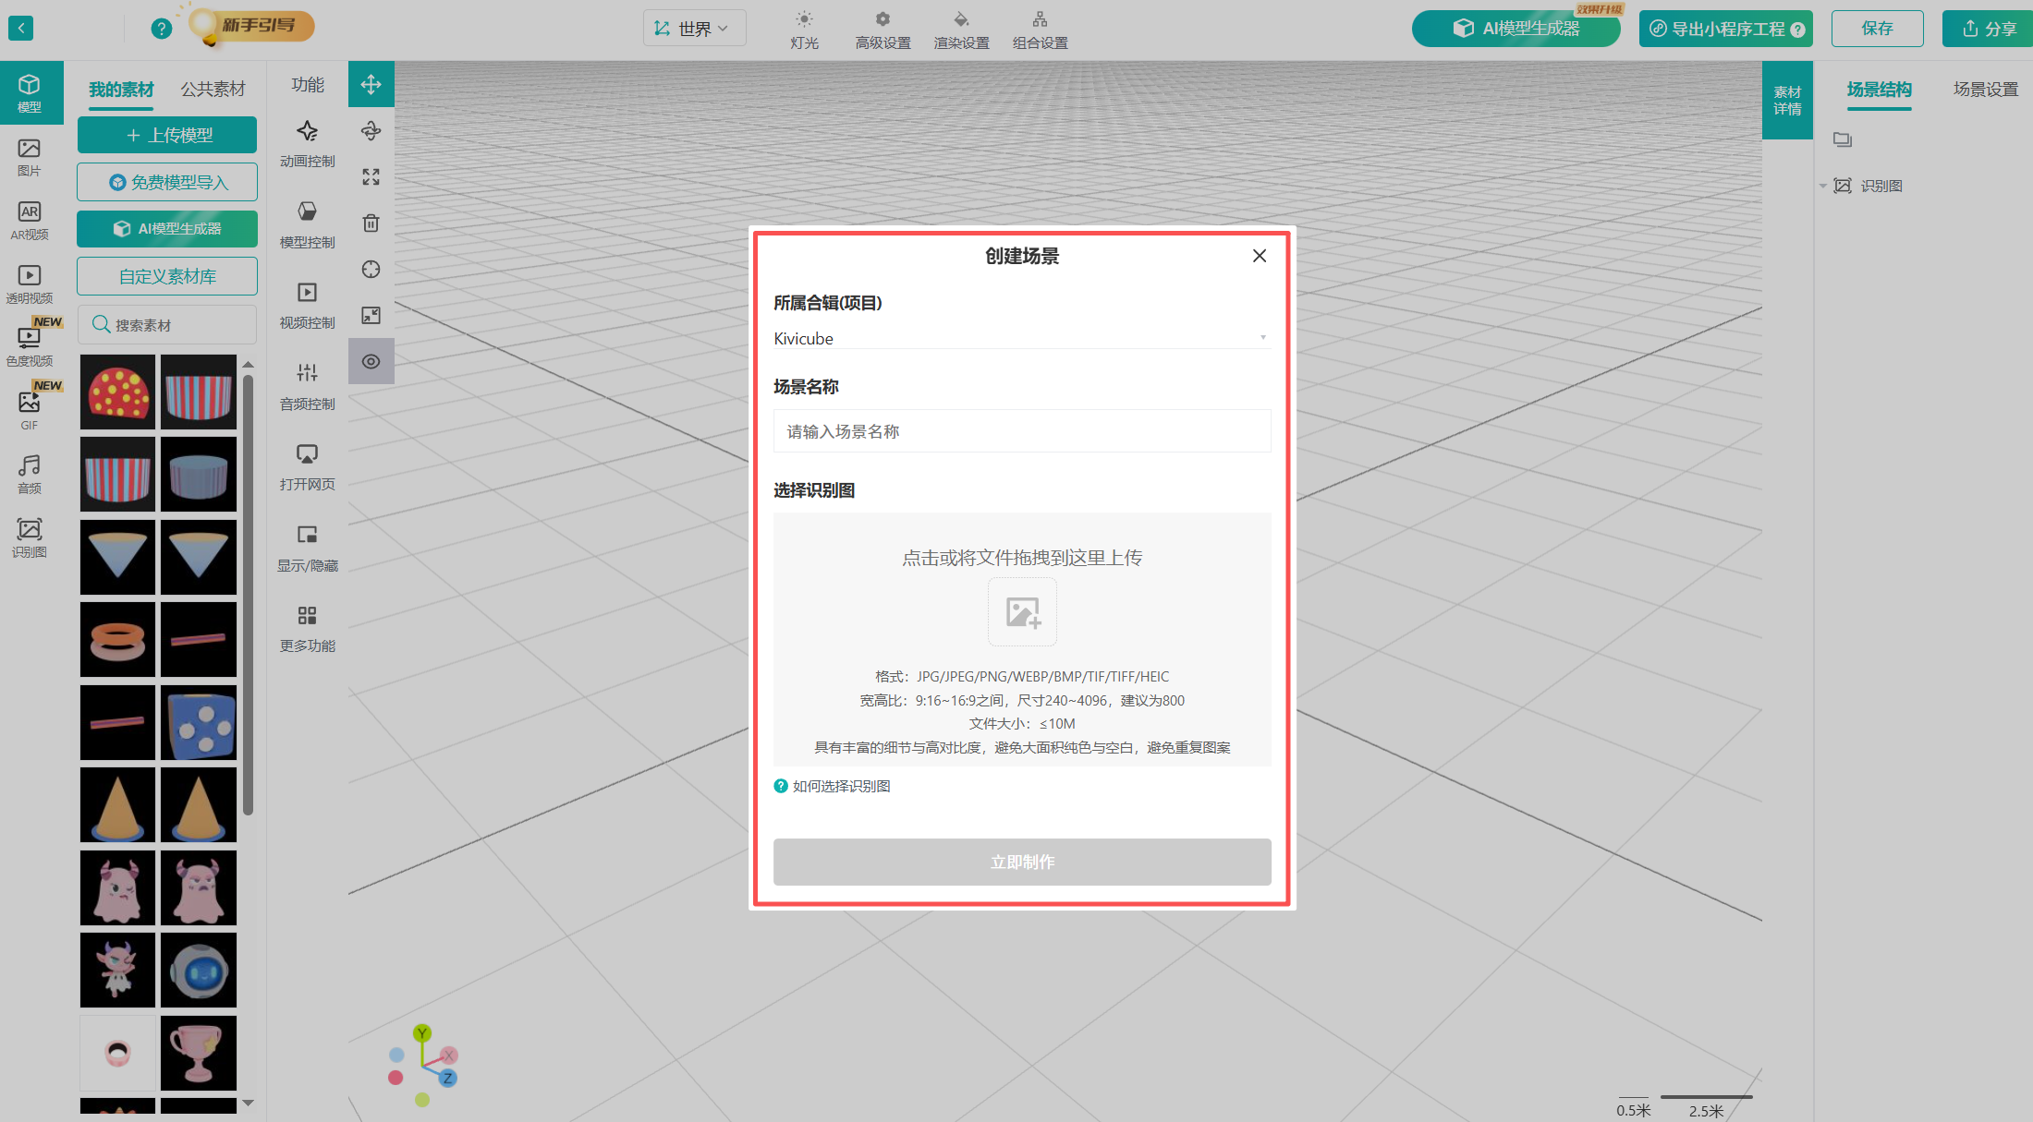Click the trash delete tool icon
This screenshot has height=1122, width=2033.
(x=371, y=223)
